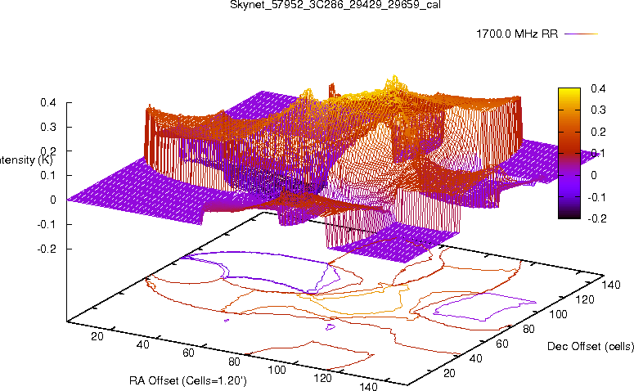Image resolution: width=634 pixels, height=391 pixels.
Task: Click the RA Offset axis tick 140
Action: (368, 386)
